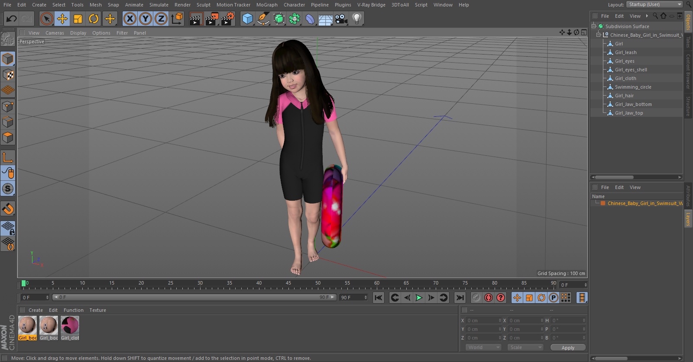Open the deformer Bend icon

click(x=310, y=19)
